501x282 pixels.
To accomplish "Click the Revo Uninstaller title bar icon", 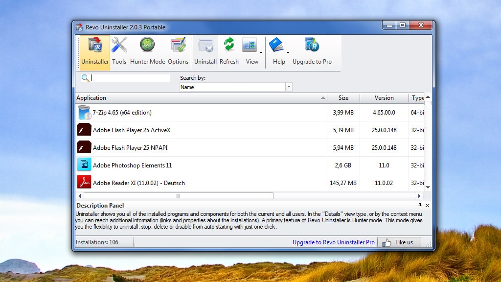I will [79, 27].
